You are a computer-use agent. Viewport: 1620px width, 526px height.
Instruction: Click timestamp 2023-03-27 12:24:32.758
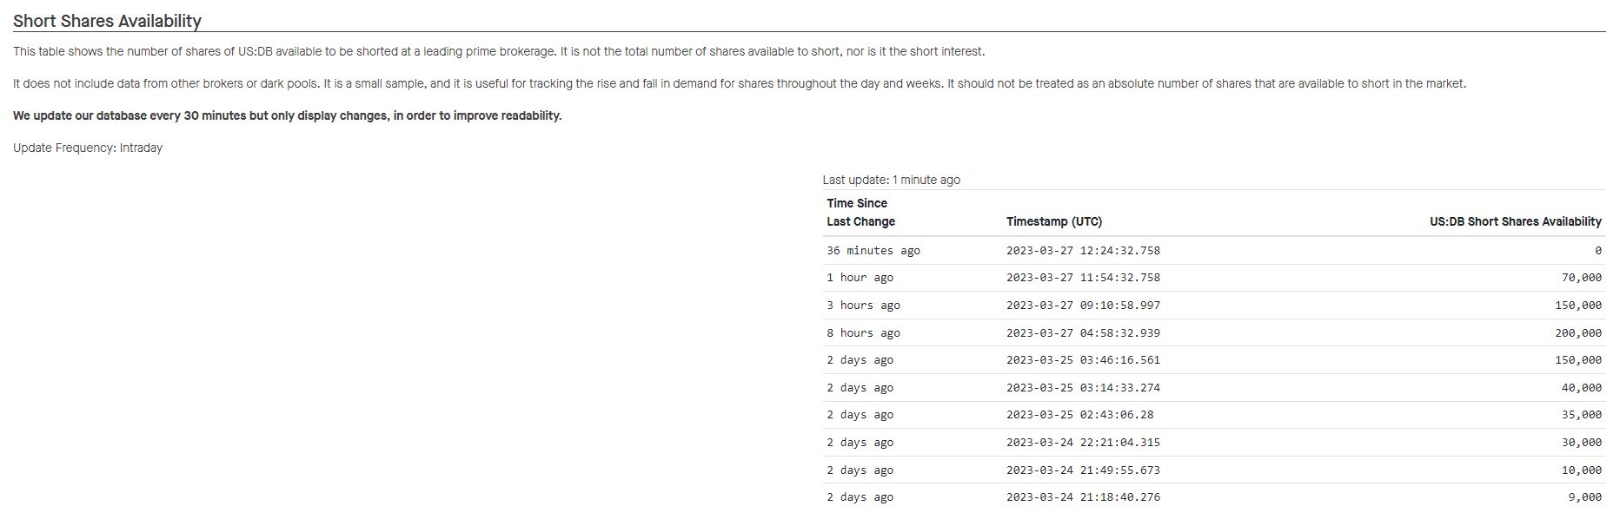coord(1083,251)
